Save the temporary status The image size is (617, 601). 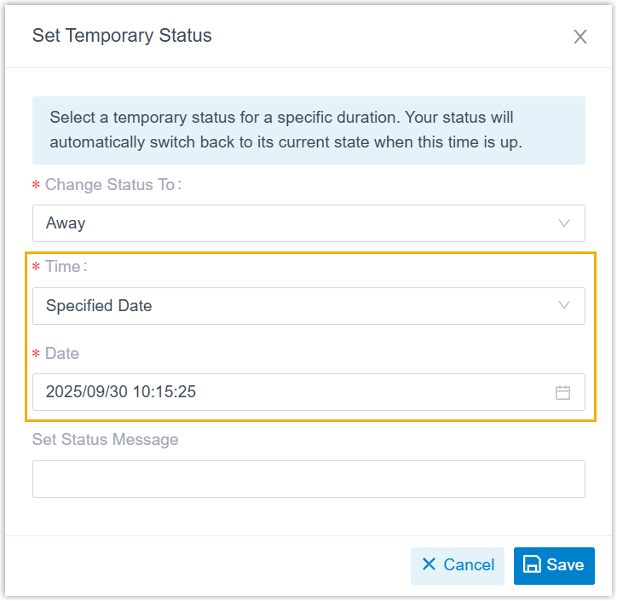coord(554,565)
